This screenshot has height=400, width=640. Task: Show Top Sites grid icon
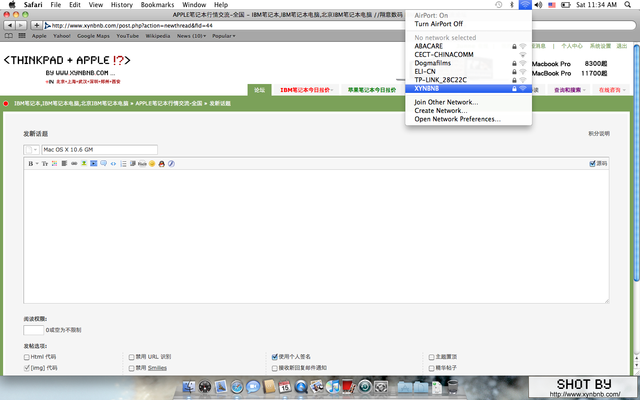(22, 36)
